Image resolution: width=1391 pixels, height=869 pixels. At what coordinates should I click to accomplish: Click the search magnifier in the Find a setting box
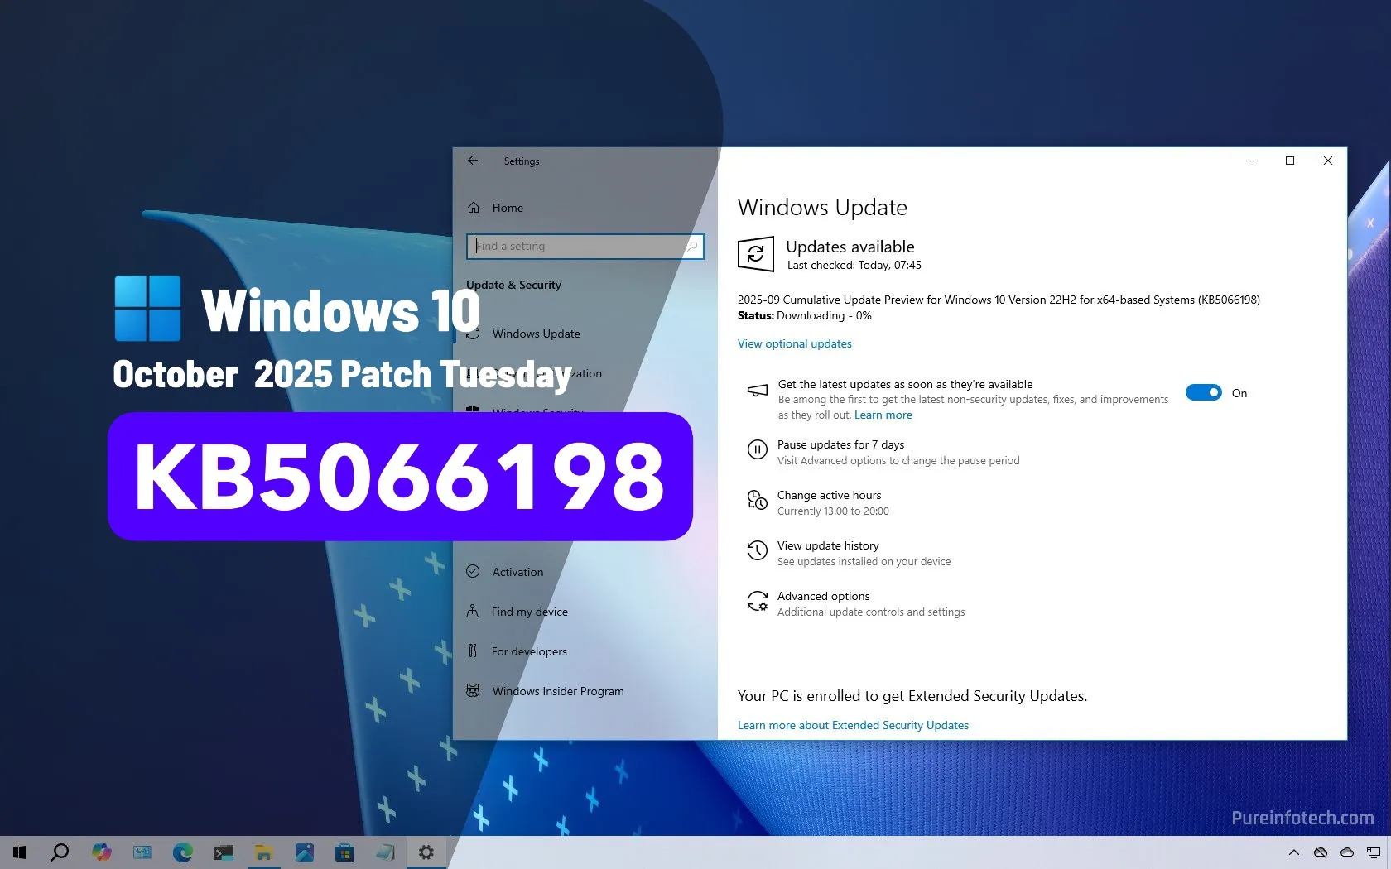(x=691, y=246)
